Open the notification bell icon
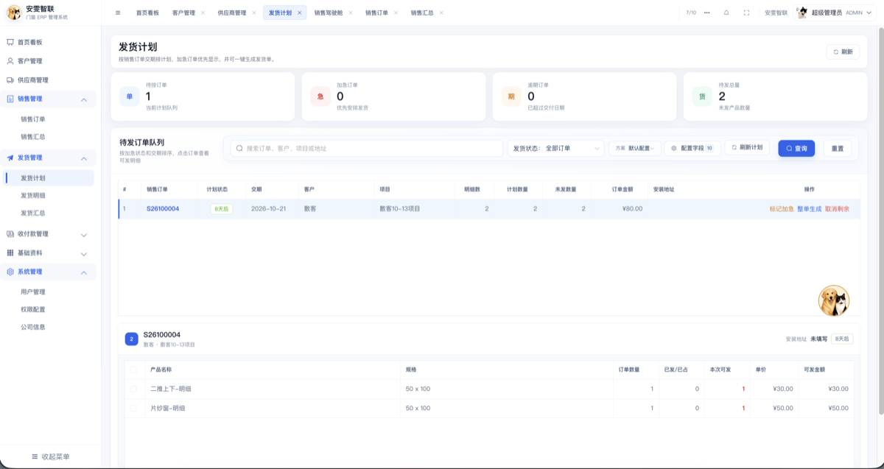 click(726, 13)
